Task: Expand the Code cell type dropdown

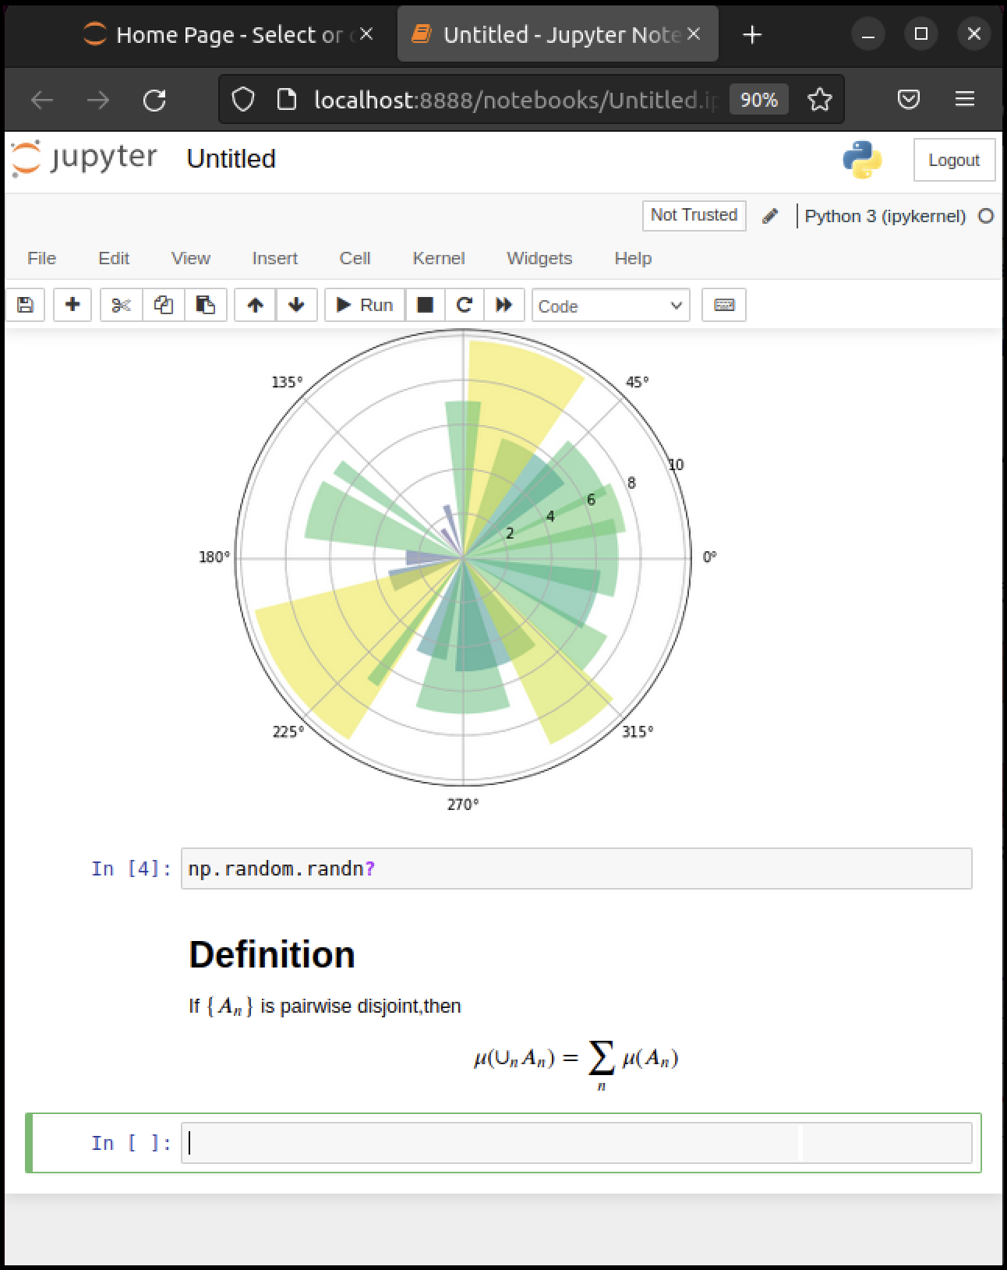Action: pyautogui.click(x=610, y=306)
